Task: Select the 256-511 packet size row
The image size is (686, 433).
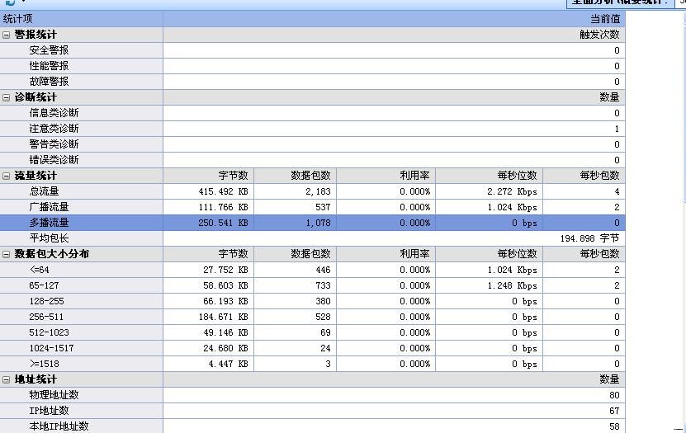Action: [46, 317]
